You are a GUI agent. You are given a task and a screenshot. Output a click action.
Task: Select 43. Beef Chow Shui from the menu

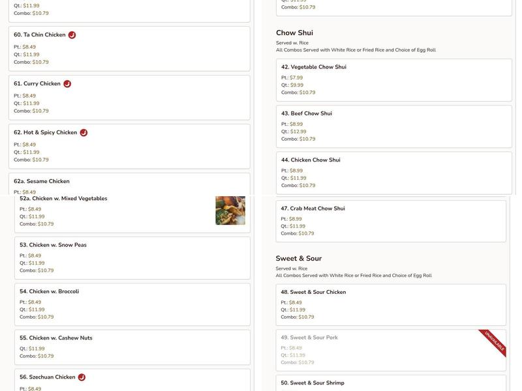[391, 127]
